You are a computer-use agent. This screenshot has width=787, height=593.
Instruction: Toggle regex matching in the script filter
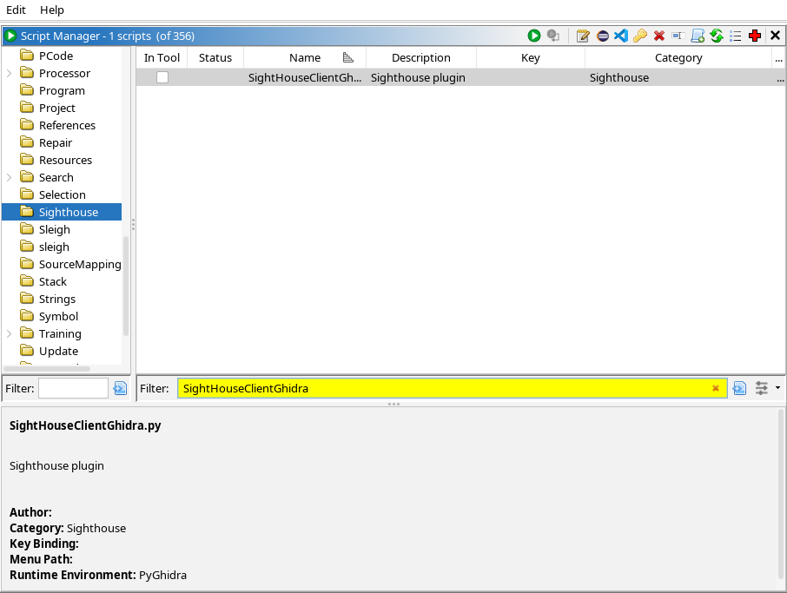[x=739, y=388]
